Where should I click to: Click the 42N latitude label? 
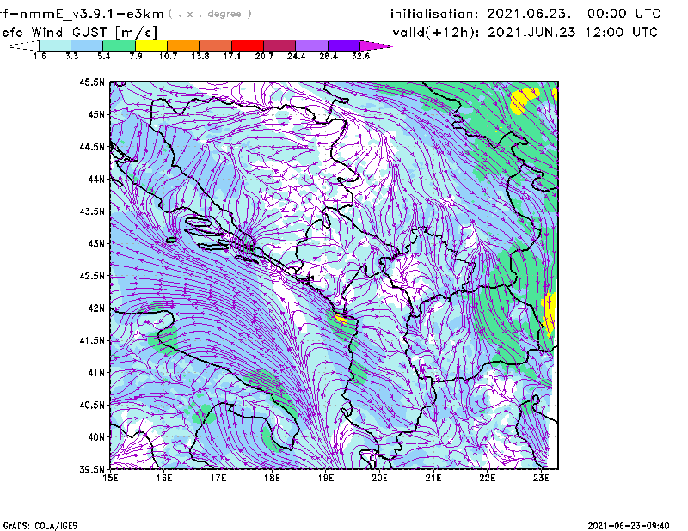pos(96,308)
